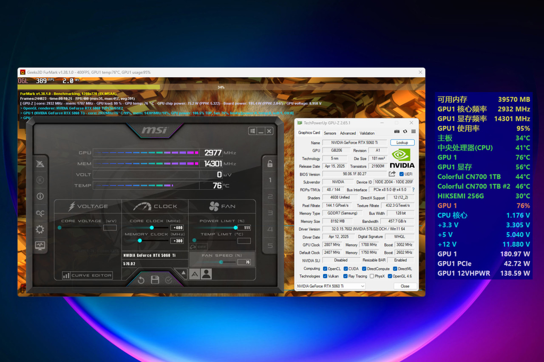Click the Fan Speed 76 value field

point(244,262)
